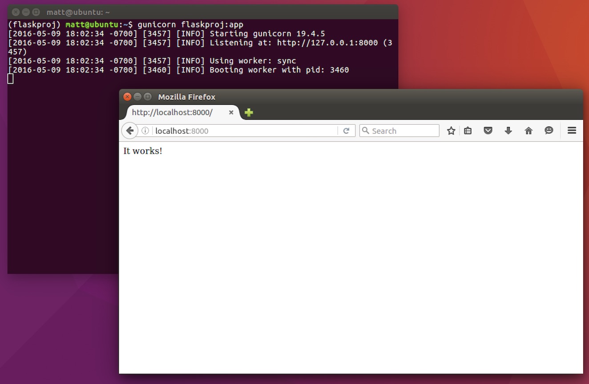
Task: Open the Downloads list
Action: click(x=508, y=131)
